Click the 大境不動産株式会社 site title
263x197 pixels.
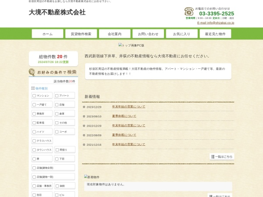click(x=57, y=12)
